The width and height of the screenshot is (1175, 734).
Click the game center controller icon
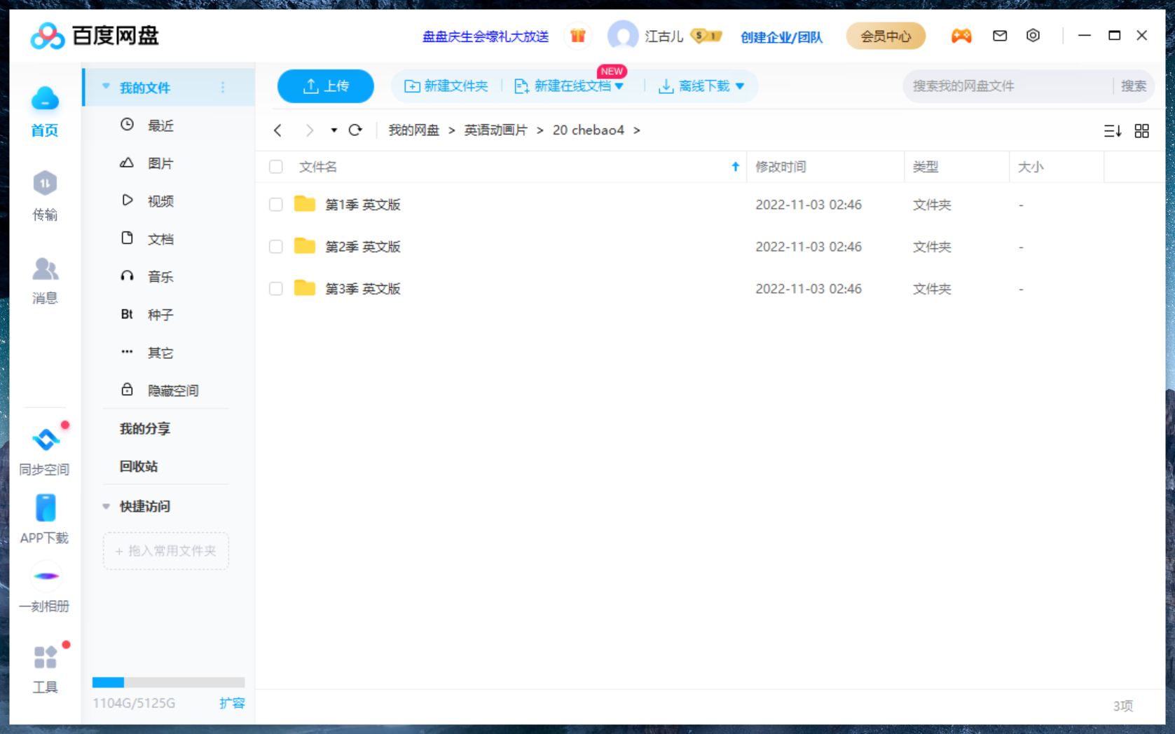click(961, 36)
